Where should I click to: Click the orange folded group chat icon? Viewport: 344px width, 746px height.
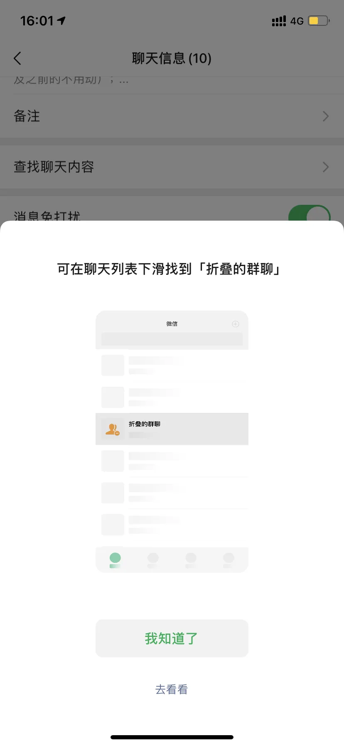click(x=113, y=429)
